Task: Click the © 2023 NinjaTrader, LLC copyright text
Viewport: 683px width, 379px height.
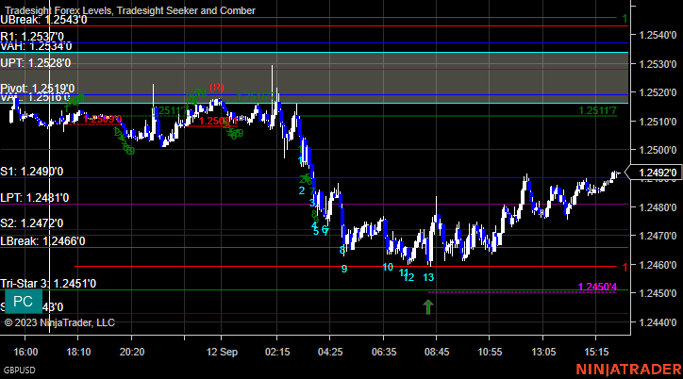Action: [59, 322]
